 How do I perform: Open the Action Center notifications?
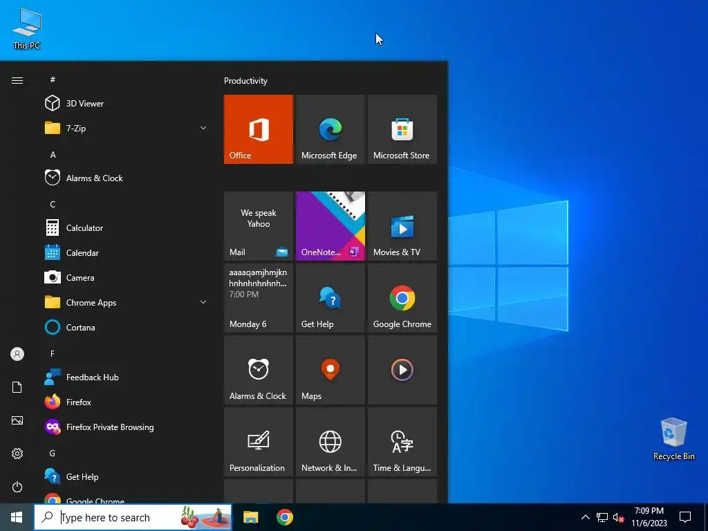(685, 517)
